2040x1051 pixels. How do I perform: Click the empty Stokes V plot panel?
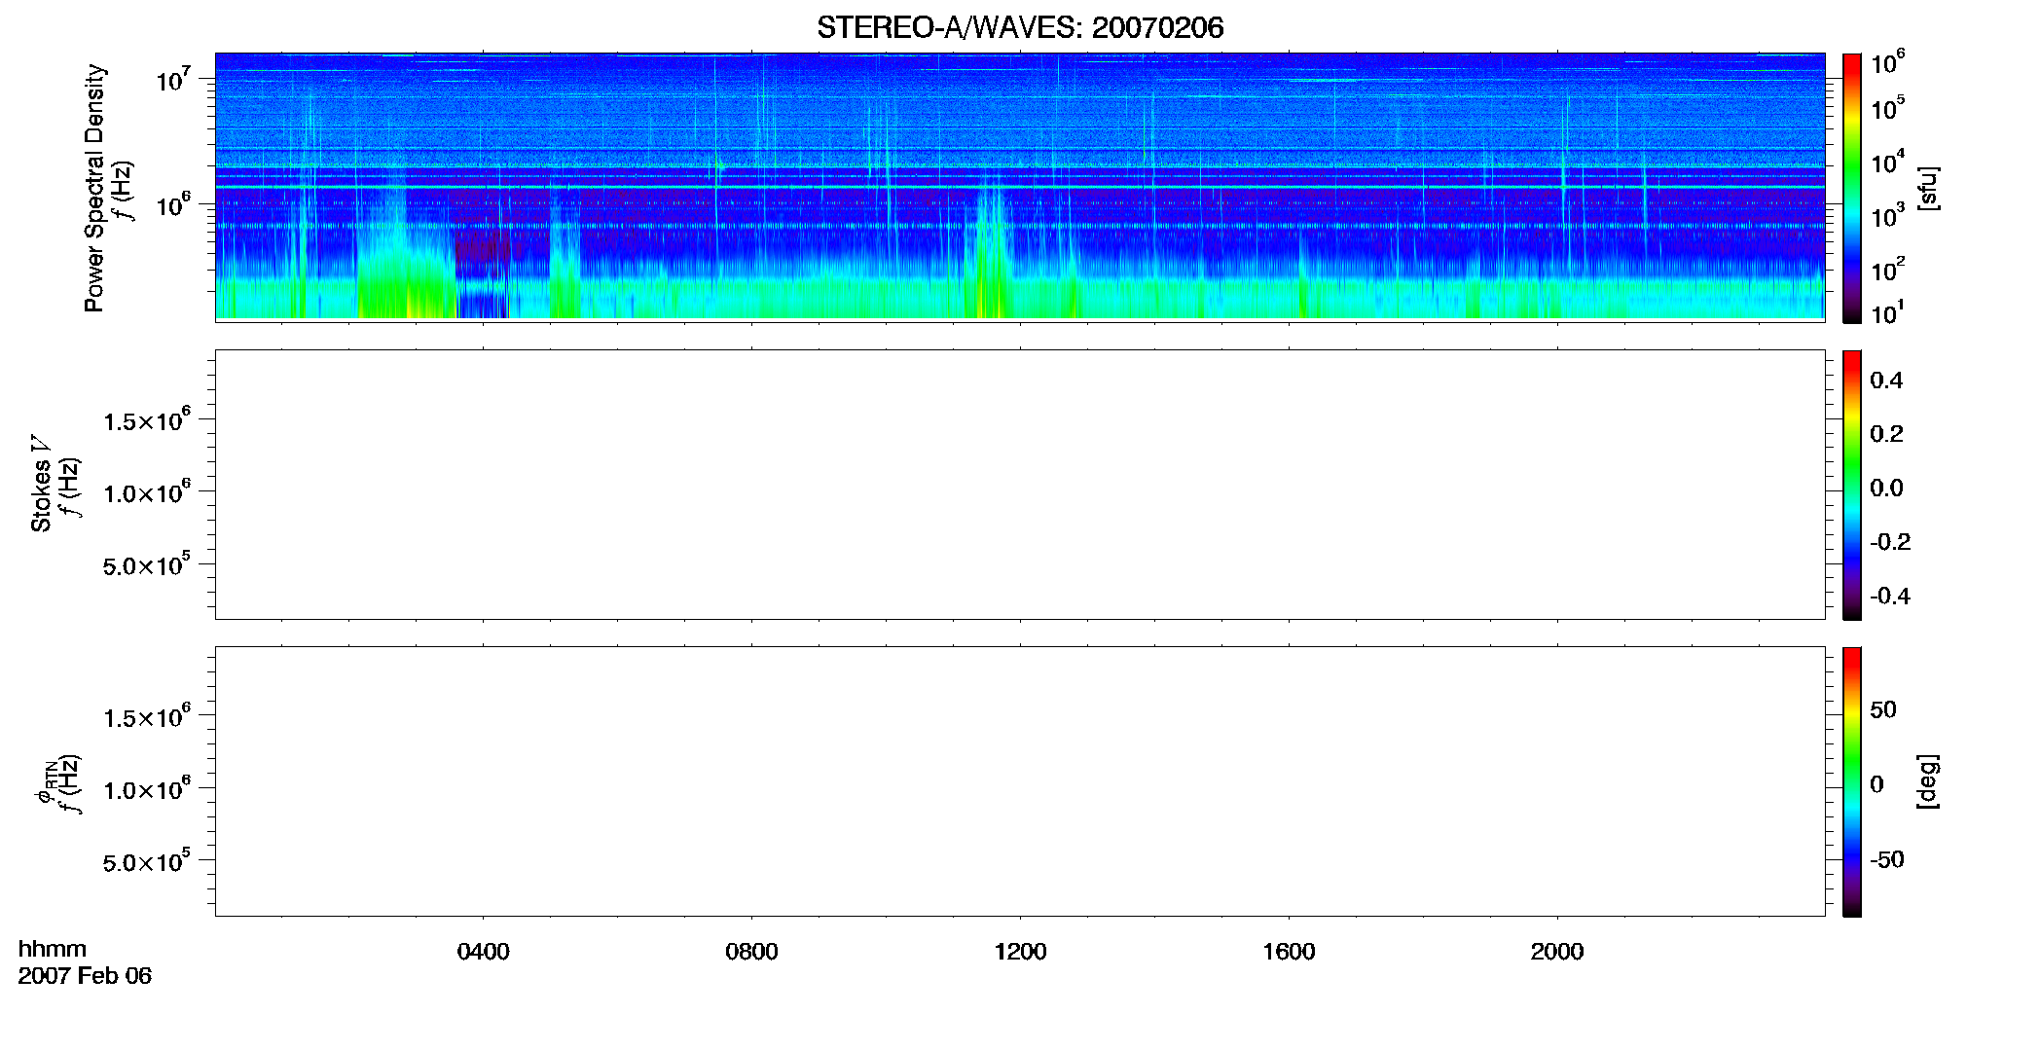coord(1020,485)
